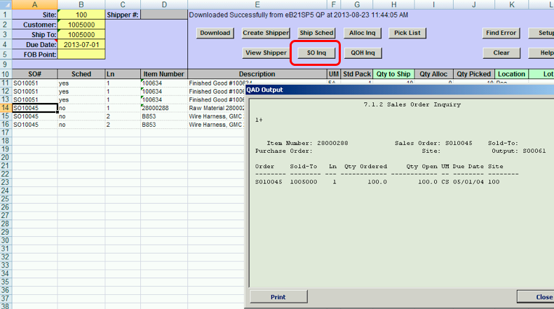Click the Alloc Inq button
The image size is (554, 309).
coord(362,33)
